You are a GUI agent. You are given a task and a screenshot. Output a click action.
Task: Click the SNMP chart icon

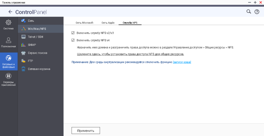[x=23, y=45]
